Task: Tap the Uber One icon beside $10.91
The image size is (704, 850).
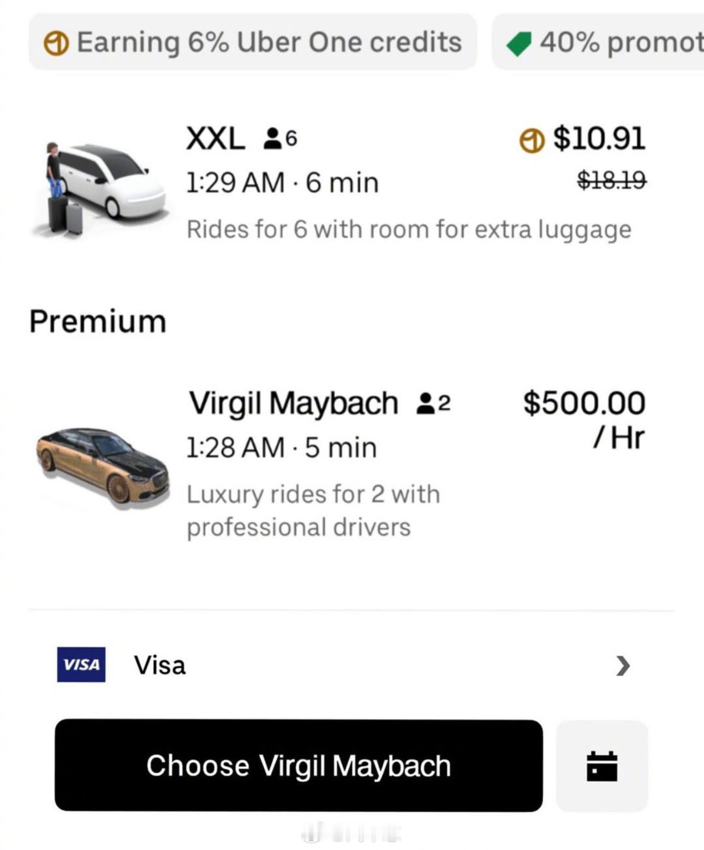Action: [x=532, y=140]
